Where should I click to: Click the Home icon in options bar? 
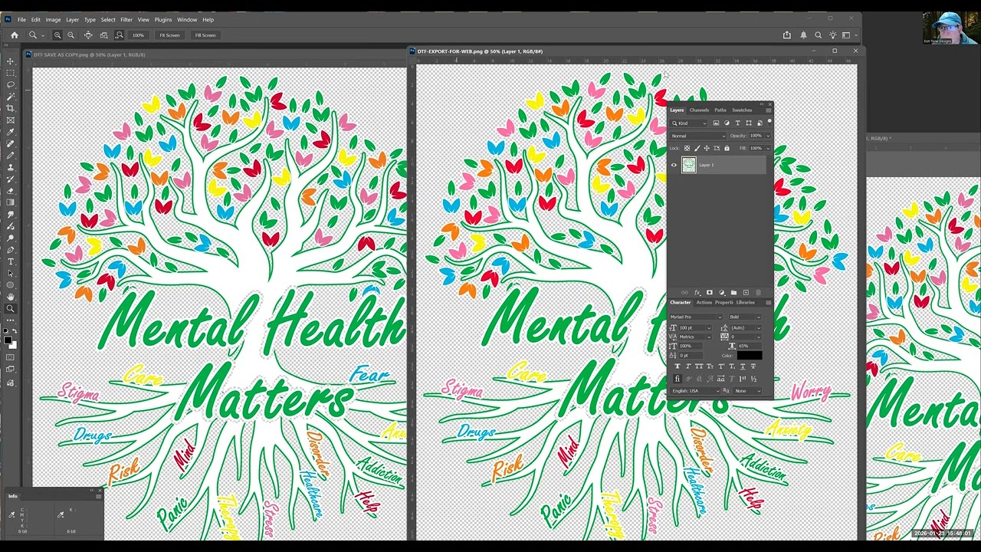[x=14, y=35]
